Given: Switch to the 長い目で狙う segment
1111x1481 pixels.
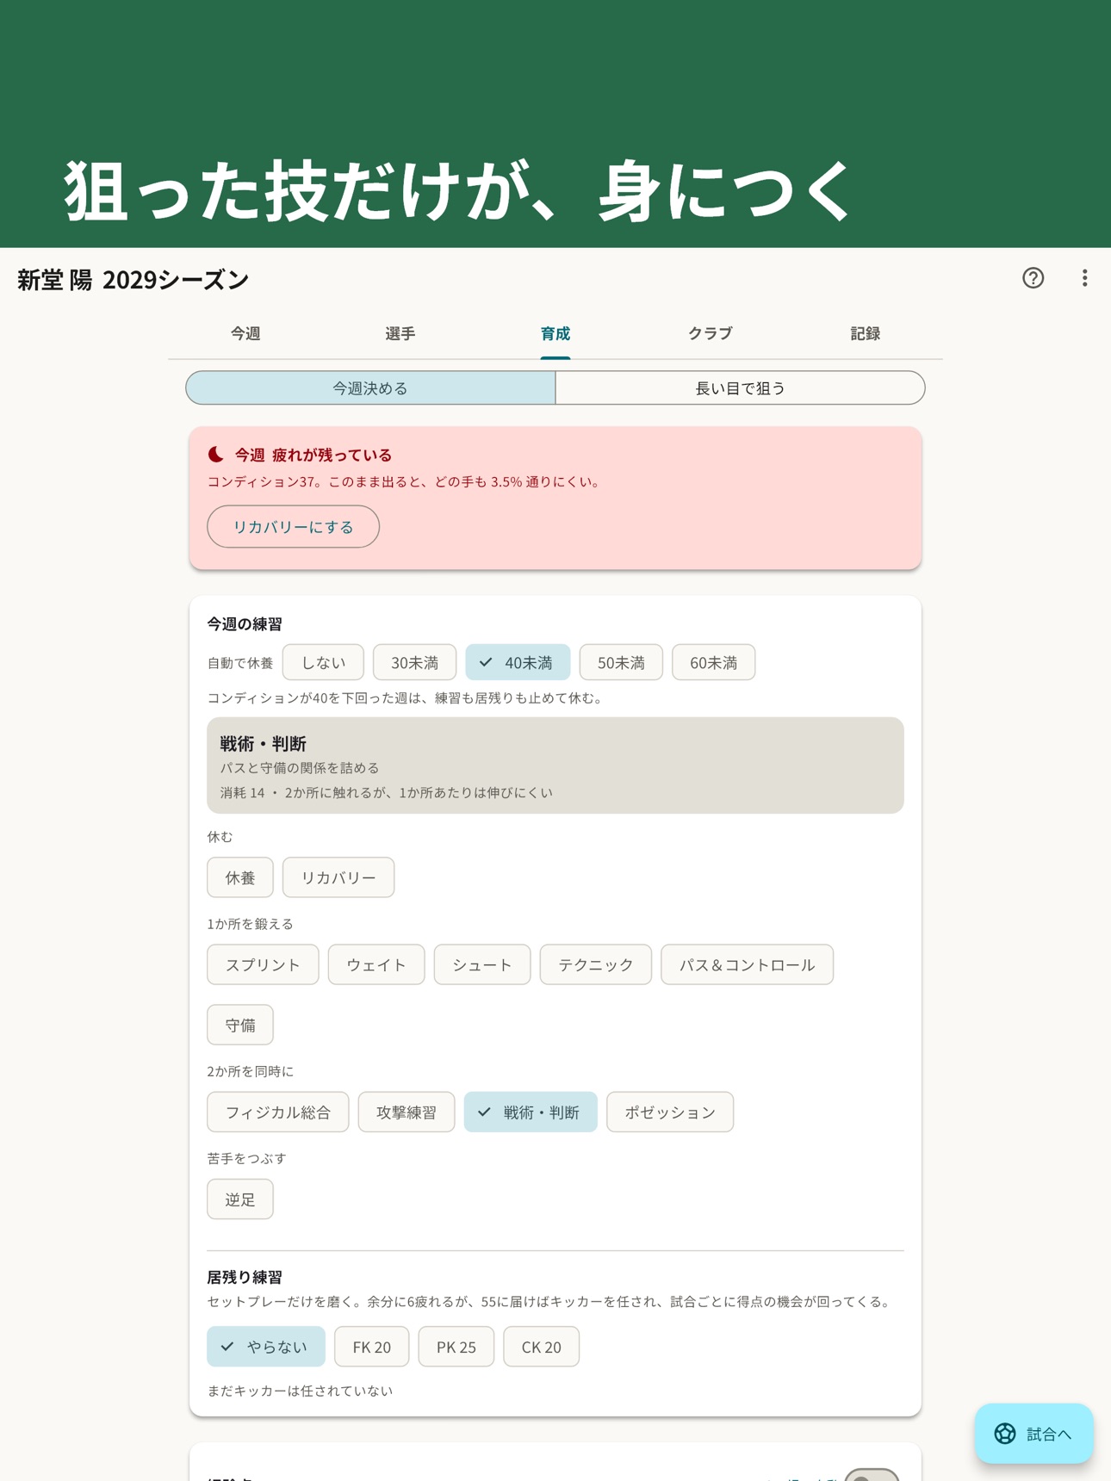Looking at the screenshot, I should coord(741,388).
